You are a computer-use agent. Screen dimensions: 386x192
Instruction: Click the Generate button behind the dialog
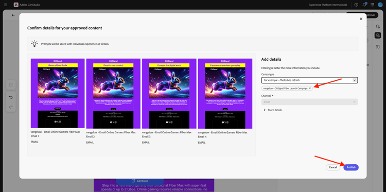(x=140, y=181)
